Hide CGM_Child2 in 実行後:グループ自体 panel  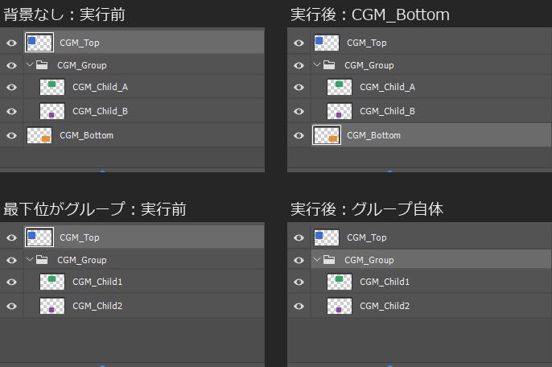[299, 306]
